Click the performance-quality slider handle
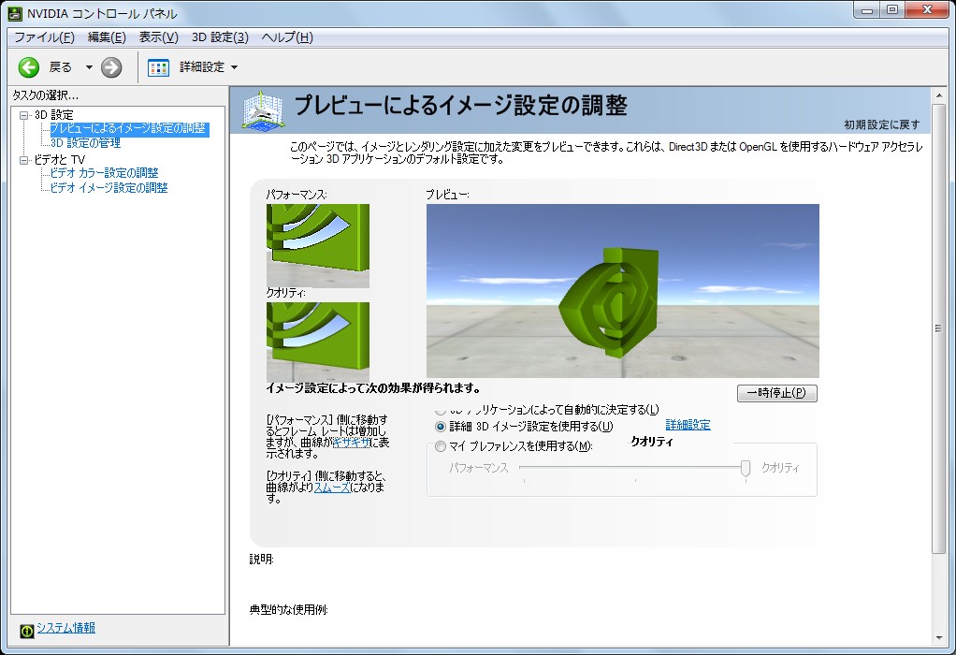This screenshot has height=655, width=956. tap(745, 468)
